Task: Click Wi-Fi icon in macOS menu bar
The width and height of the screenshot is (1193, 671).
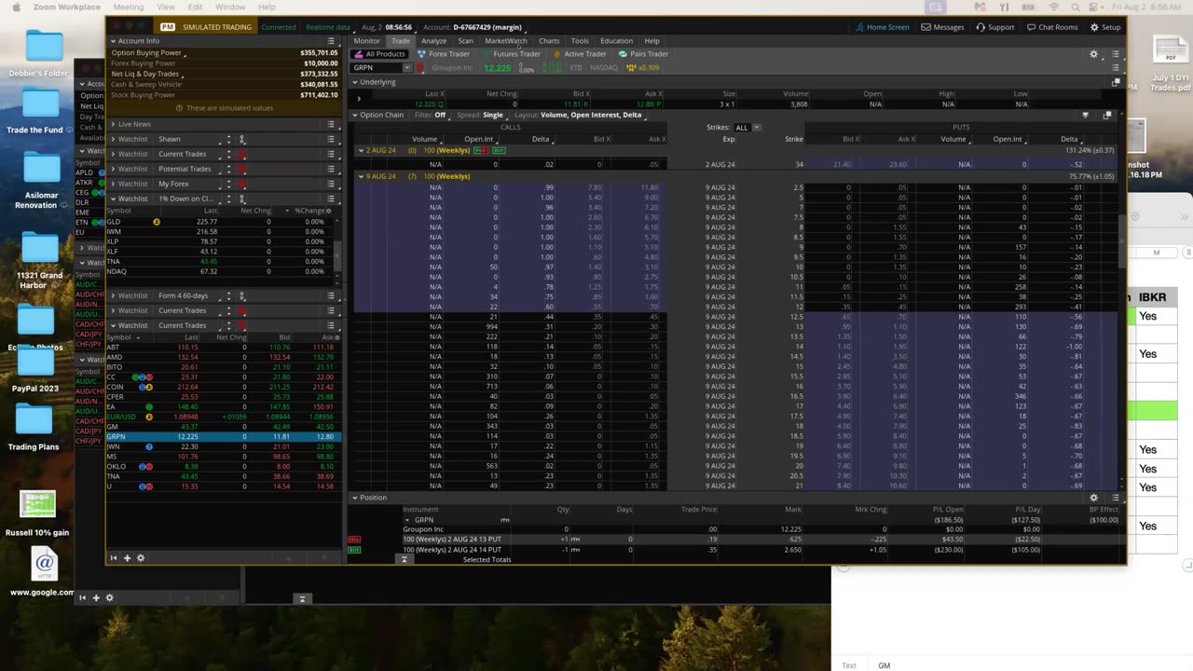Action: [1056, 7]
